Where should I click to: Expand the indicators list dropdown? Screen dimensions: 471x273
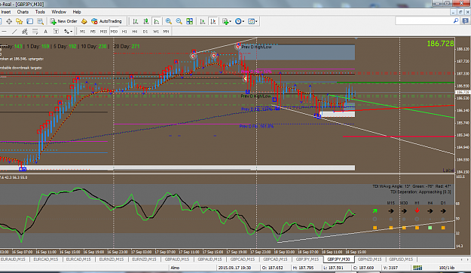(x=231, y=21)
